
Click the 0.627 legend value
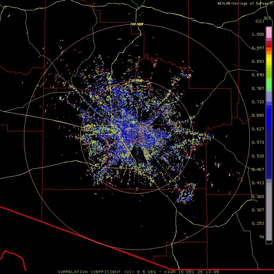258,129
